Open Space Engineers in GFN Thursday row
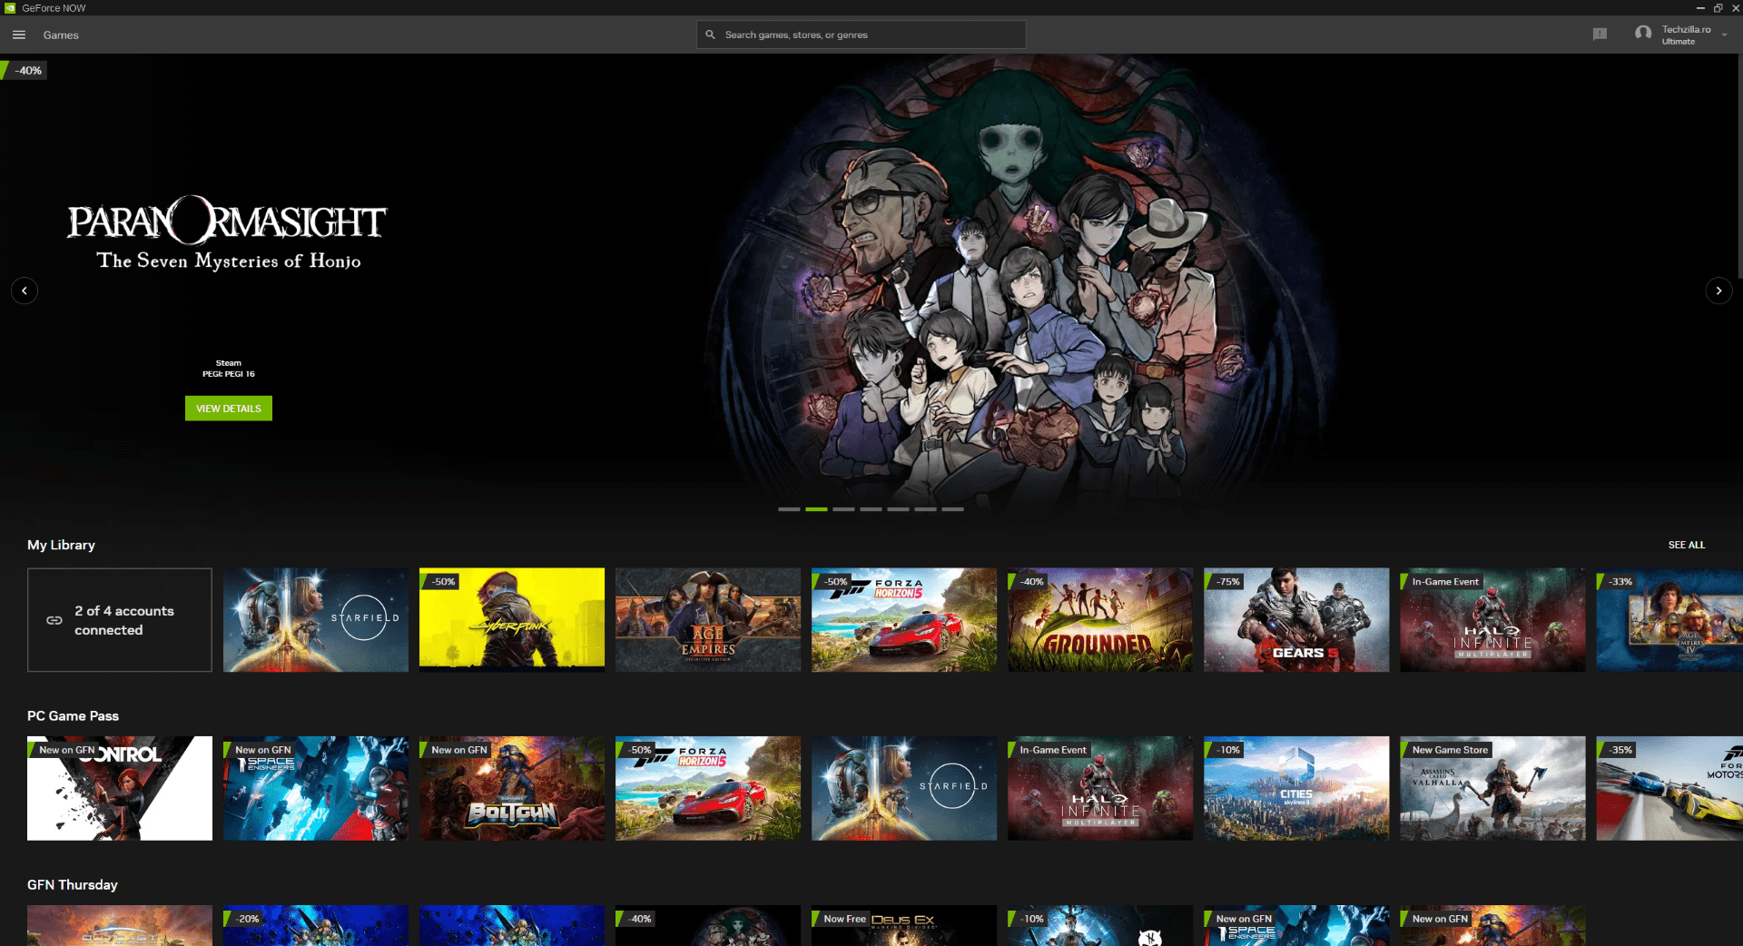1743x946 pixels. point(1296,925)
